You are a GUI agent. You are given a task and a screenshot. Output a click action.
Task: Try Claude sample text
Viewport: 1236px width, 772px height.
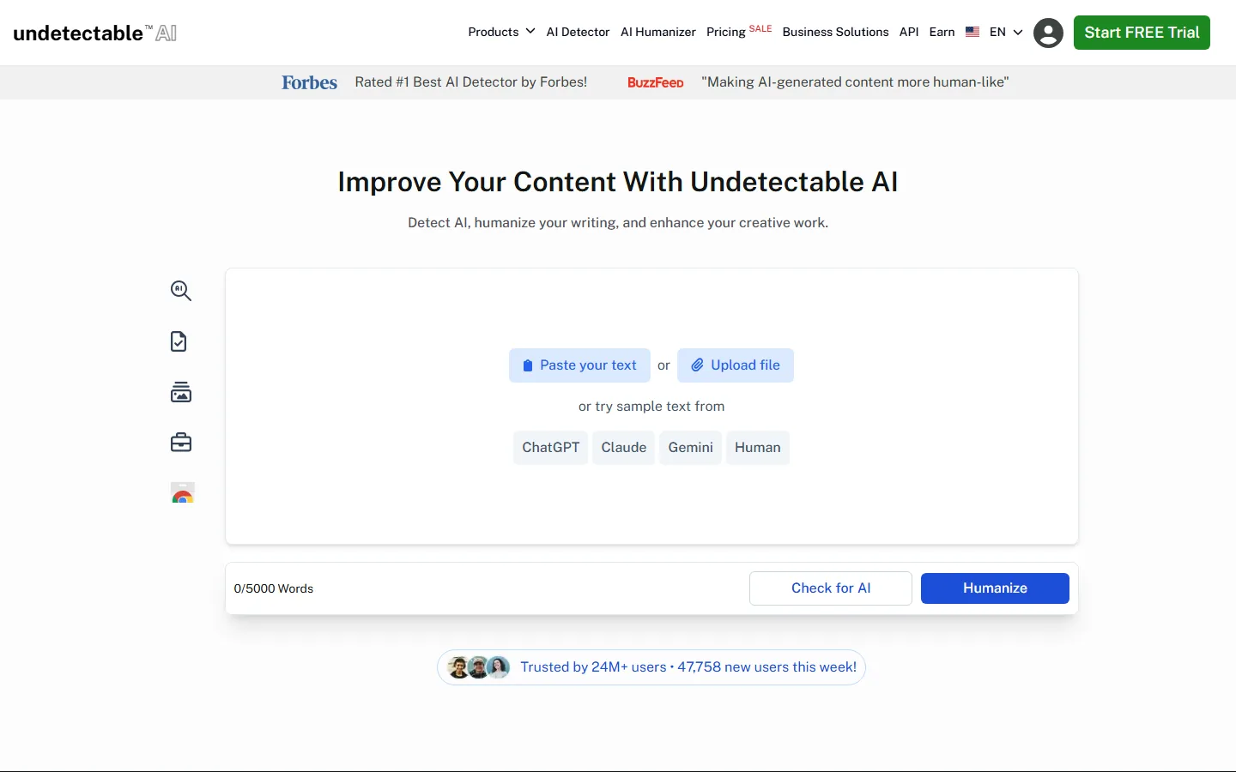pyautogui.click(x=624, y=448)
